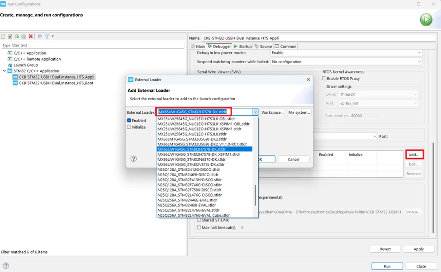Click the Close button at bottom

point(421,266)
